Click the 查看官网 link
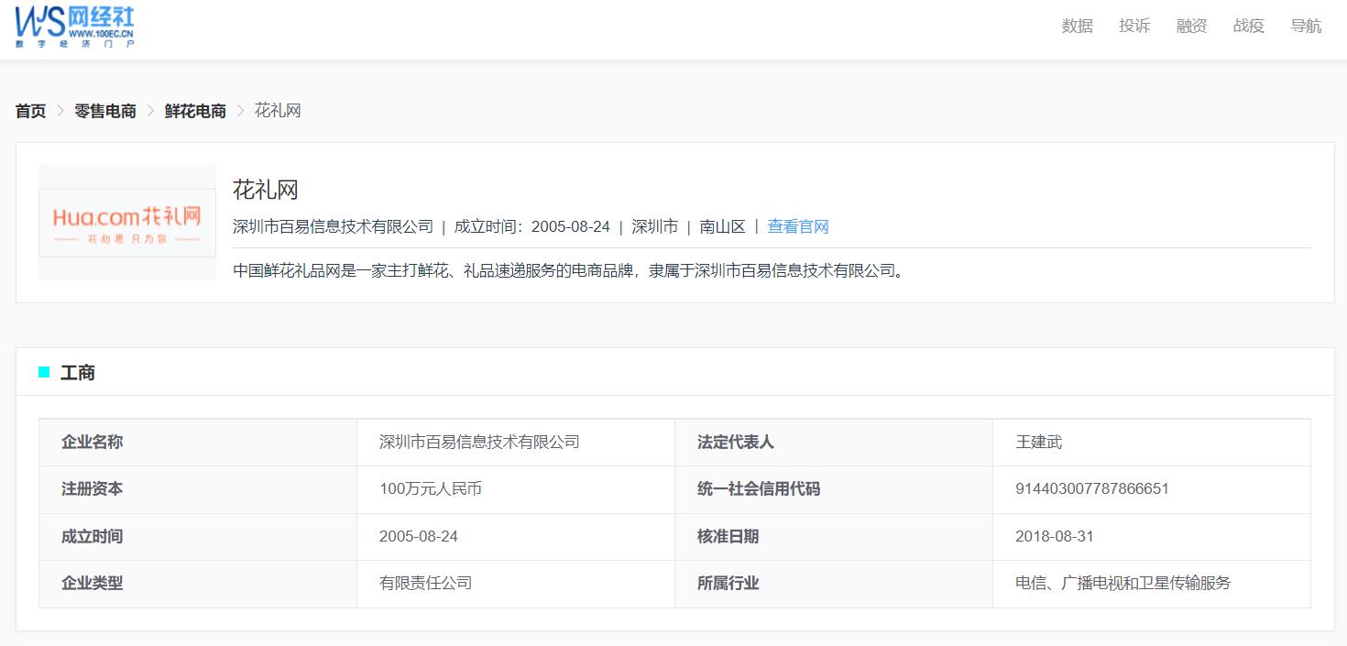 point(797,226)
